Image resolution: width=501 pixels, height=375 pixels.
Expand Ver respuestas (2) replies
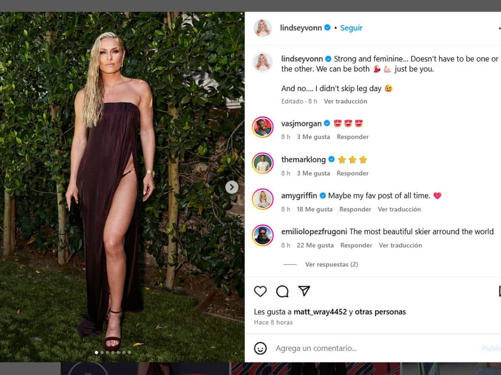(x=331, y=265)
